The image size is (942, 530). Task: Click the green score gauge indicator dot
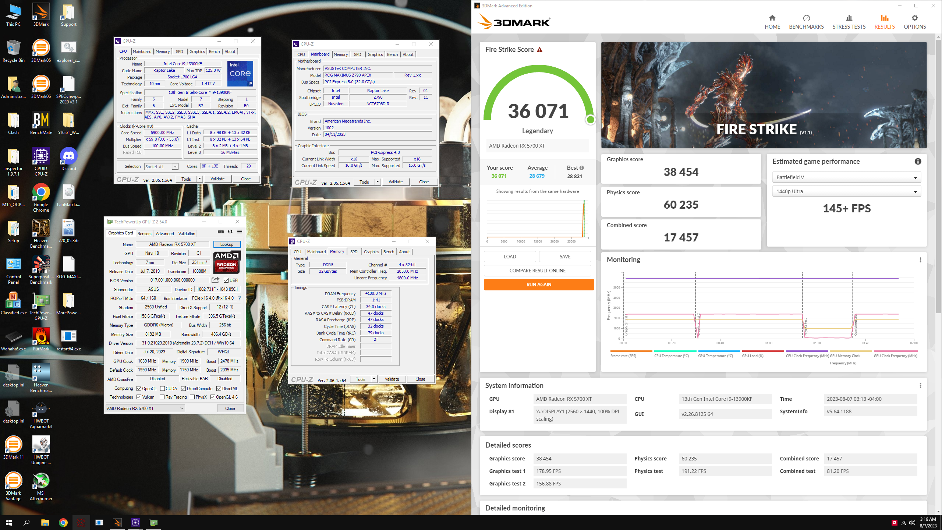(590, 119)
